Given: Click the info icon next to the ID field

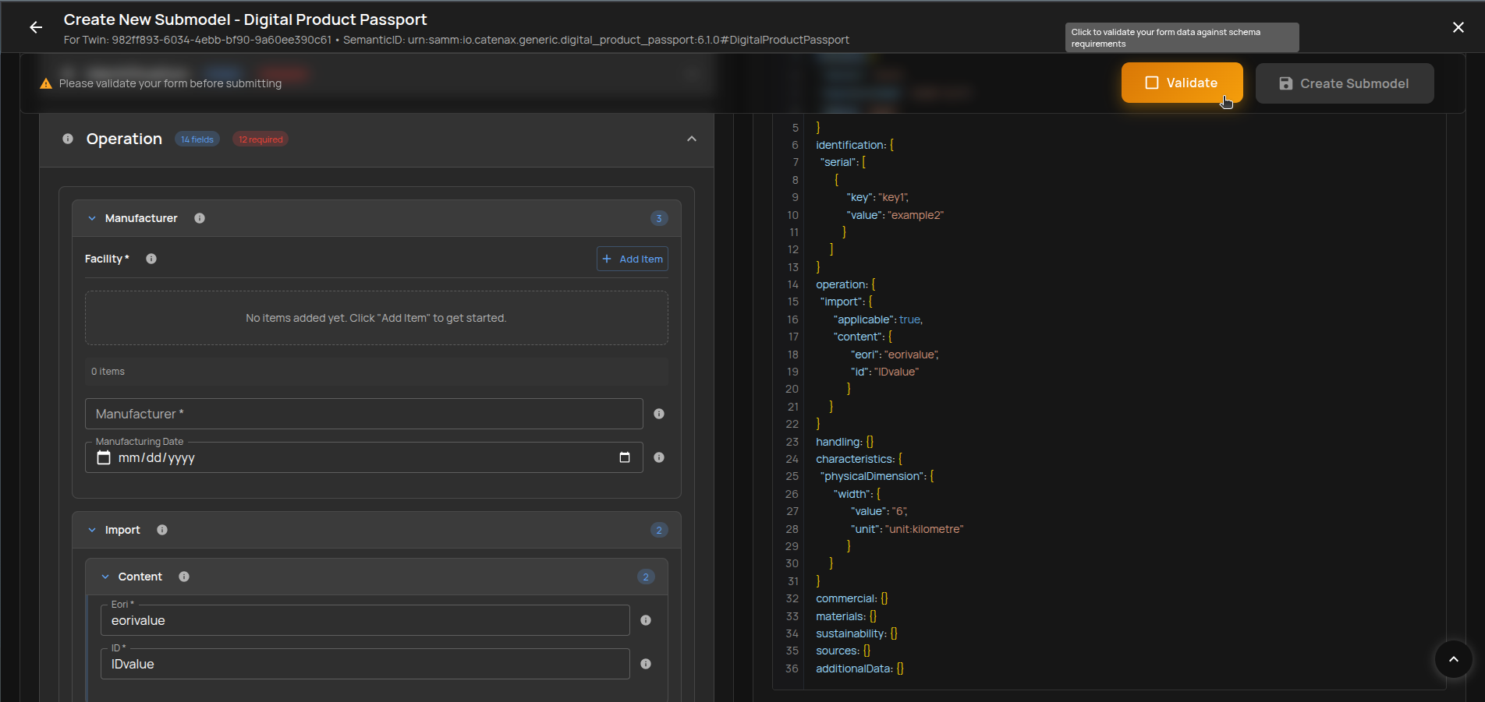Looking at the screenshot, I should [x=646, y=664].
